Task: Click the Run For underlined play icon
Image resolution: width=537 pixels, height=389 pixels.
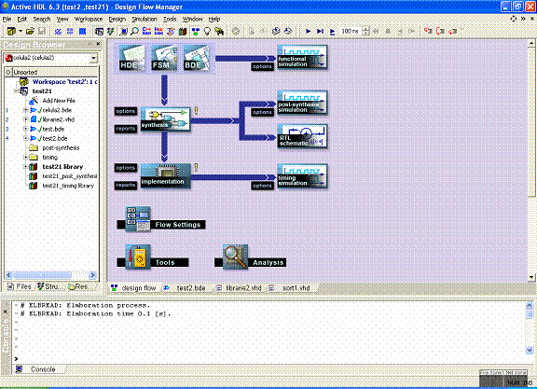Action: (x=332, y=31)
